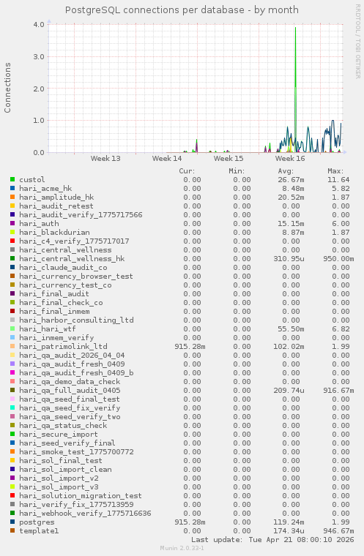Click the 'Week 13' x-axis label

[x=105, y=159]
